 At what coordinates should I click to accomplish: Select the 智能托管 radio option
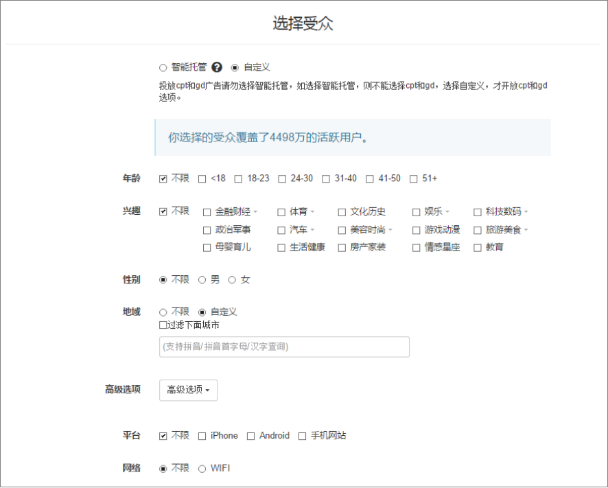163,67
